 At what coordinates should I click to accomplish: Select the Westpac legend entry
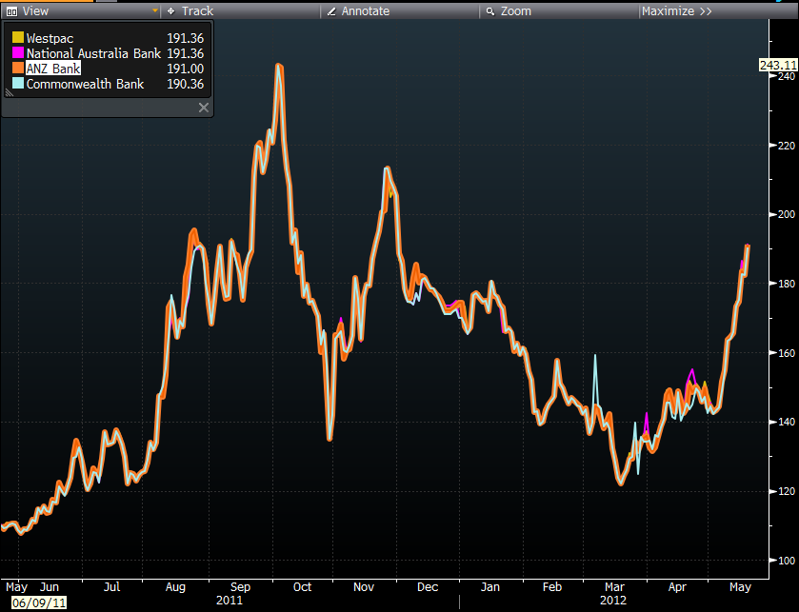coord(50,38)
